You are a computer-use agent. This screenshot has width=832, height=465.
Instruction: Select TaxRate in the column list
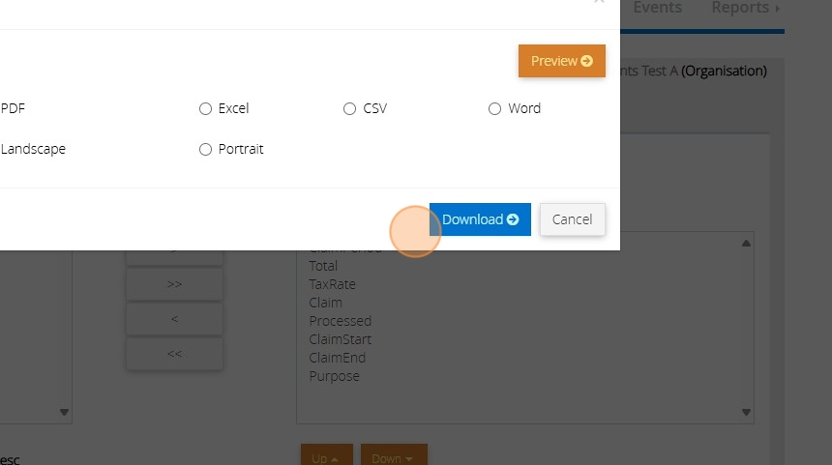coord(332,284)
